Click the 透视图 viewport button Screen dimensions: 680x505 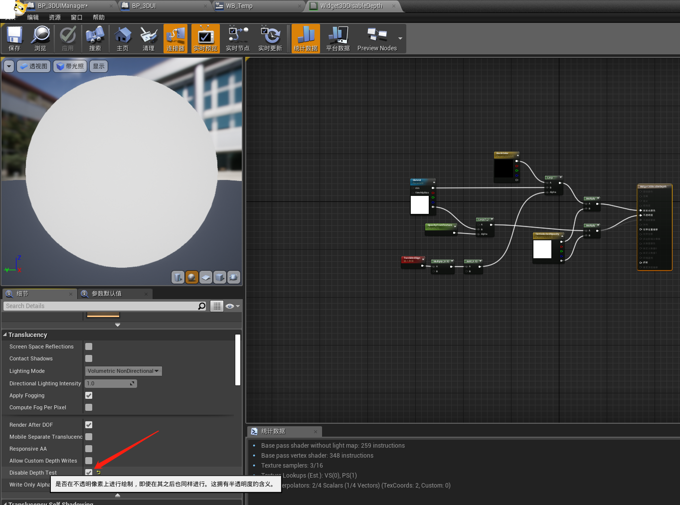click(x=33, y=66)
